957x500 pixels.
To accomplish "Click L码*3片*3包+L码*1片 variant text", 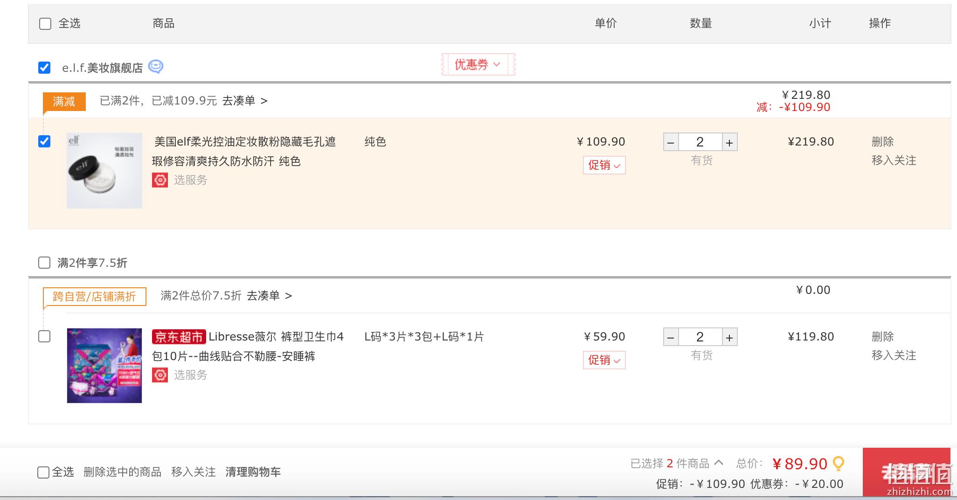I will [424, 337].
